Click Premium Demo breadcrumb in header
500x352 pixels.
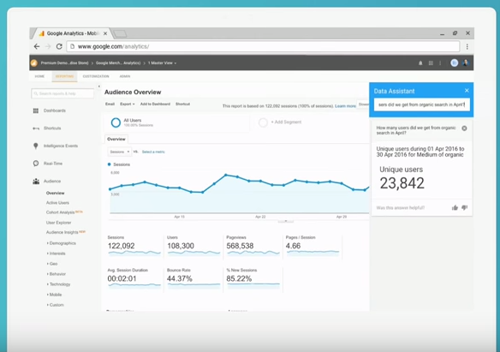click(64, 63)
